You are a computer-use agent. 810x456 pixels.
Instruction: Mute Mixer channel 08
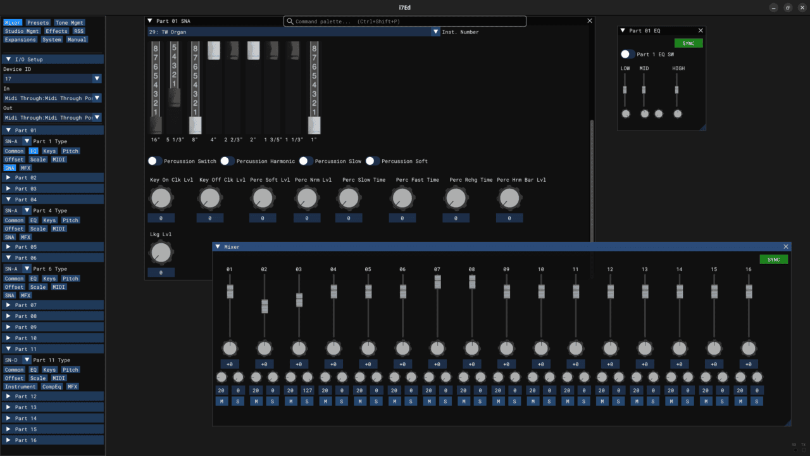point(464,401)
